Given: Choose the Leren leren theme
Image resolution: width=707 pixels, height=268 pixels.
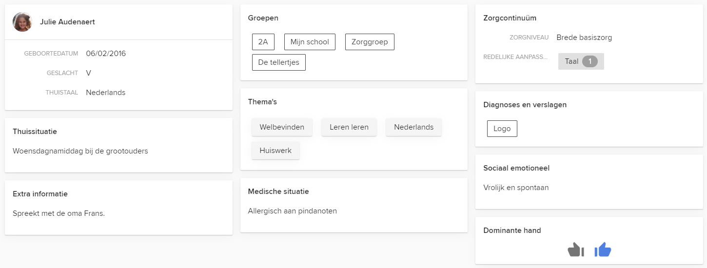Looking at the screenshot, I should pos(349,127).
